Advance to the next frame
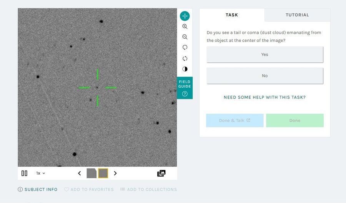346x203 pixels. (x=115, y=173)
